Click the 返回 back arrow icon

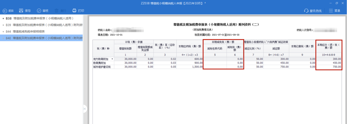point(4,11)
